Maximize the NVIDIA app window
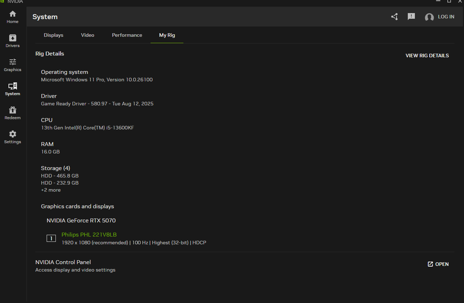The image size is (464, 303). click(x=449, y=1)
